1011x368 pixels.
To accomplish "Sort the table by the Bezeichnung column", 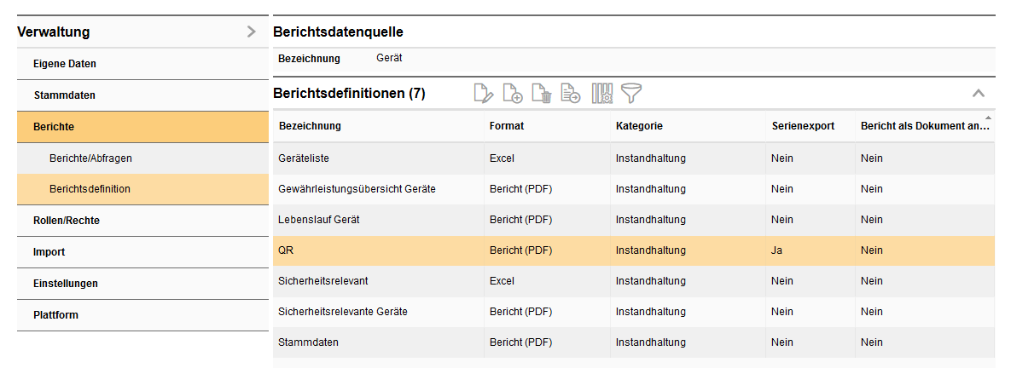I will [x=311, y=126].
